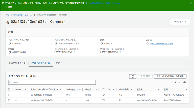Go to the next page of rules
Image resolution: width=194 pixels, height=108 pixels.
click(x=179, y=83)
